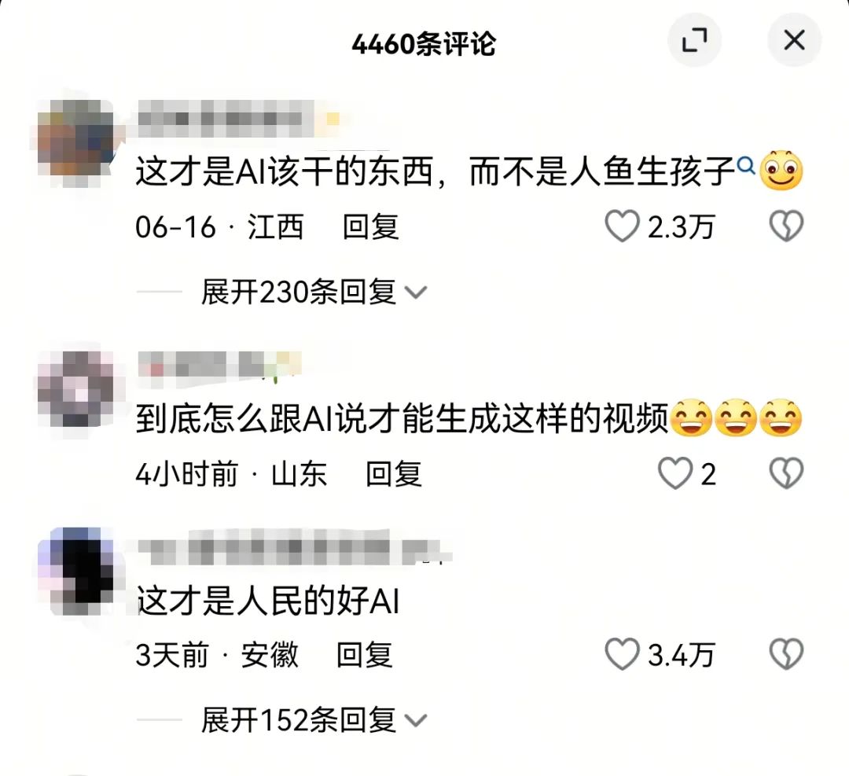Tap the search magnifier after 人鱼生孩子
This screenshot has height=776, width=849.
pos(746,164)
